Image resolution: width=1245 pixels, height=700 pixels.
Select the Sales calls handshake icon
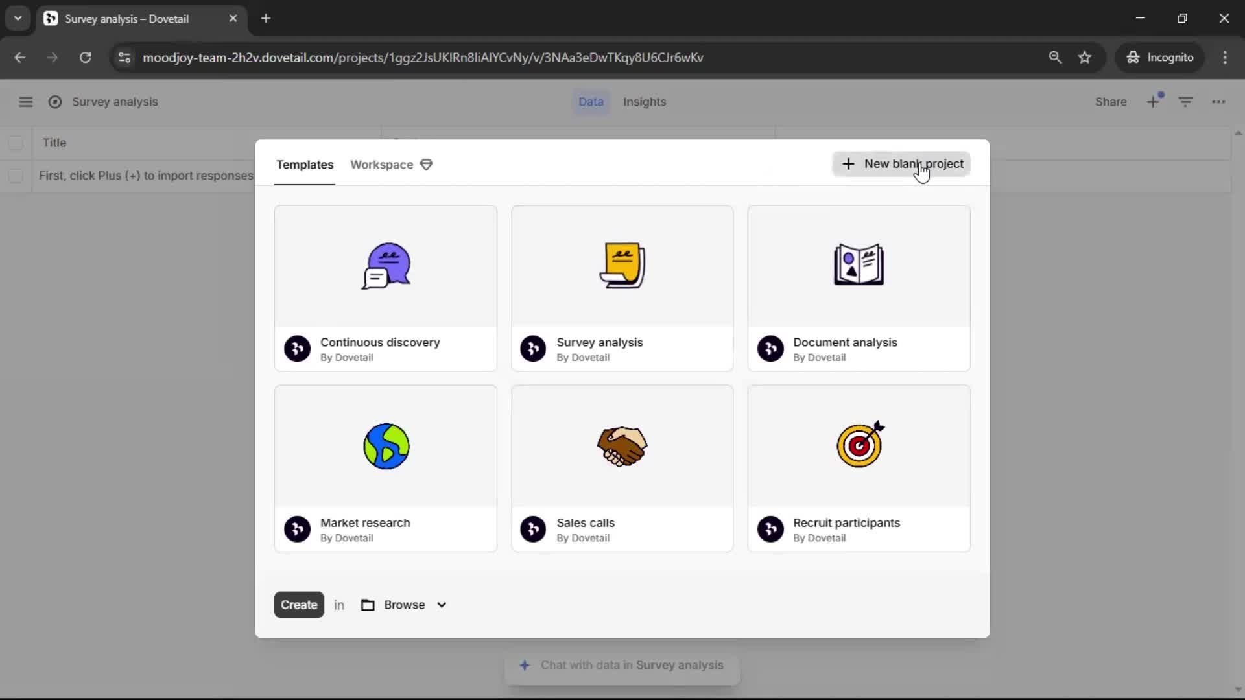pyautogui.click(x=622, y=446)
